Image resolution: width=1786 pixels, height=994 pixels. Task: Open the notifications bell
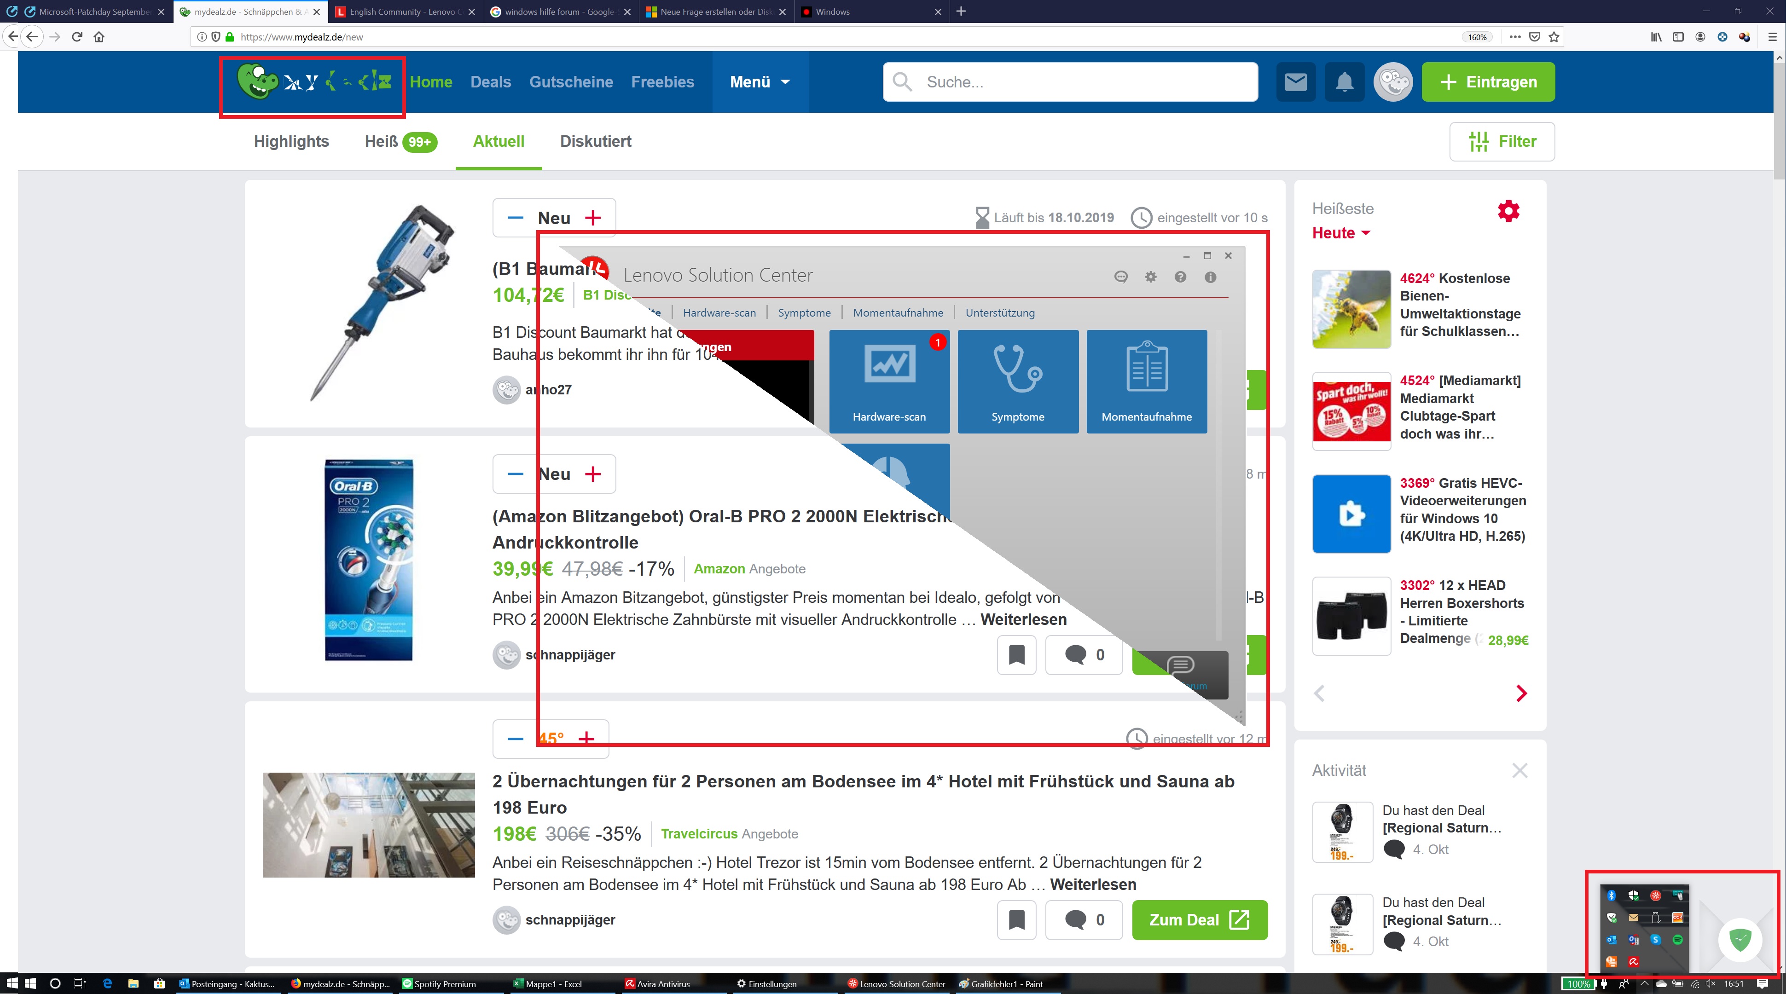1344,82
